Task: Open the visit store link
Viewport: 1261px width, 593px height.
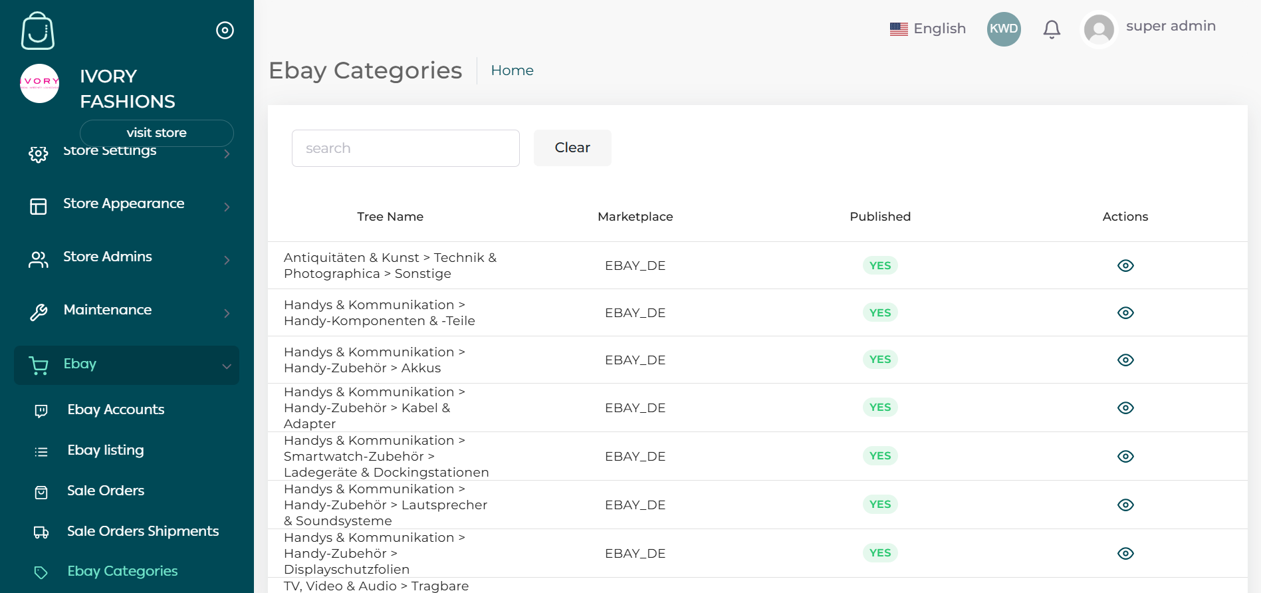Action: (x=157, y=133)
